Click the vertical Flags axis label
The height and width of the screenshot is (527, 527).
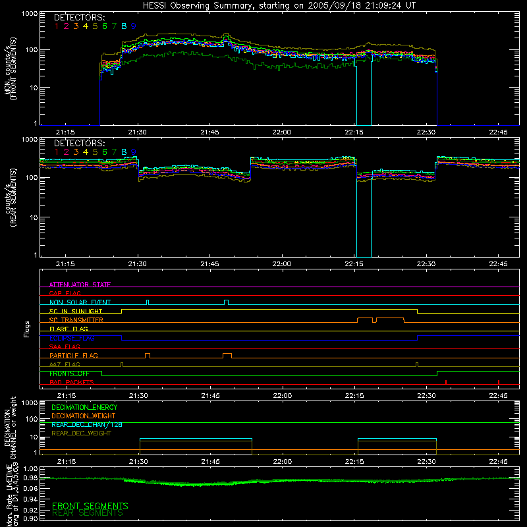(x=26, y=329)
